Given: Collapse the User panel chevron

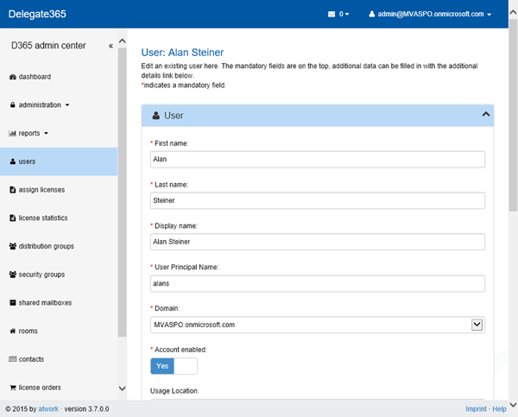Looking at the screenshot, I should click(485, 114).
